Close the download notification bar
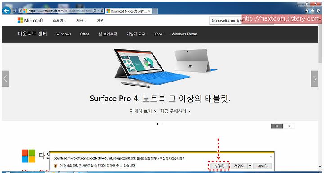 pyautogui.click(x=271, y=156)
